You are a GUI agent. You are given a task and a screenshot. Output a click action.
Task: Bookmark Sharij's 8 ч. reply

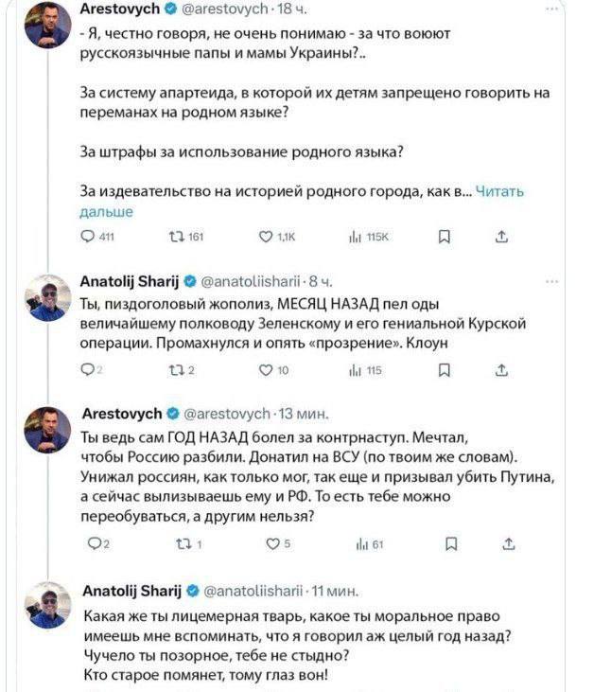pos(445,371)
